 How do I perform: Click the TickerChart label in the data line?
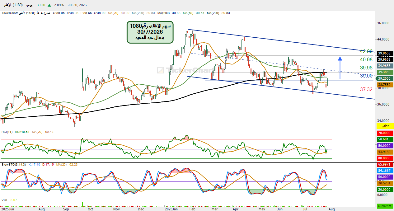(9, 13)
